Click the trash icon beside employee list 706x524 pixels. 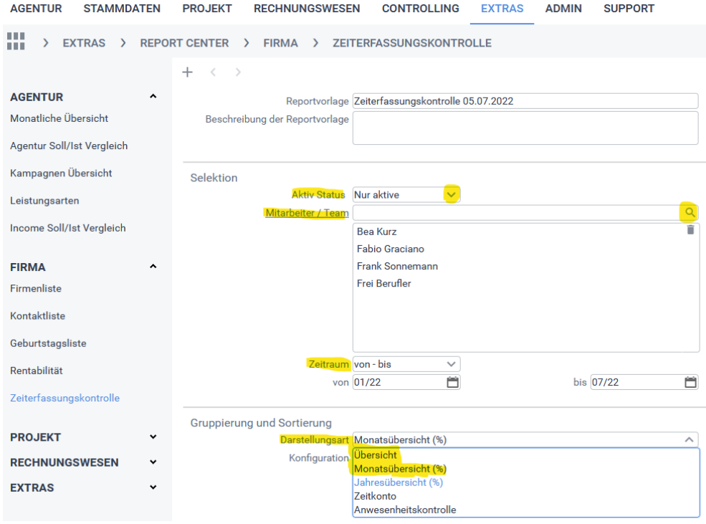point(690,230)
